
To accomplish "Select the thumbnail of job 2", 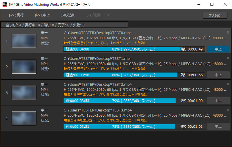I will click(24, 67).
